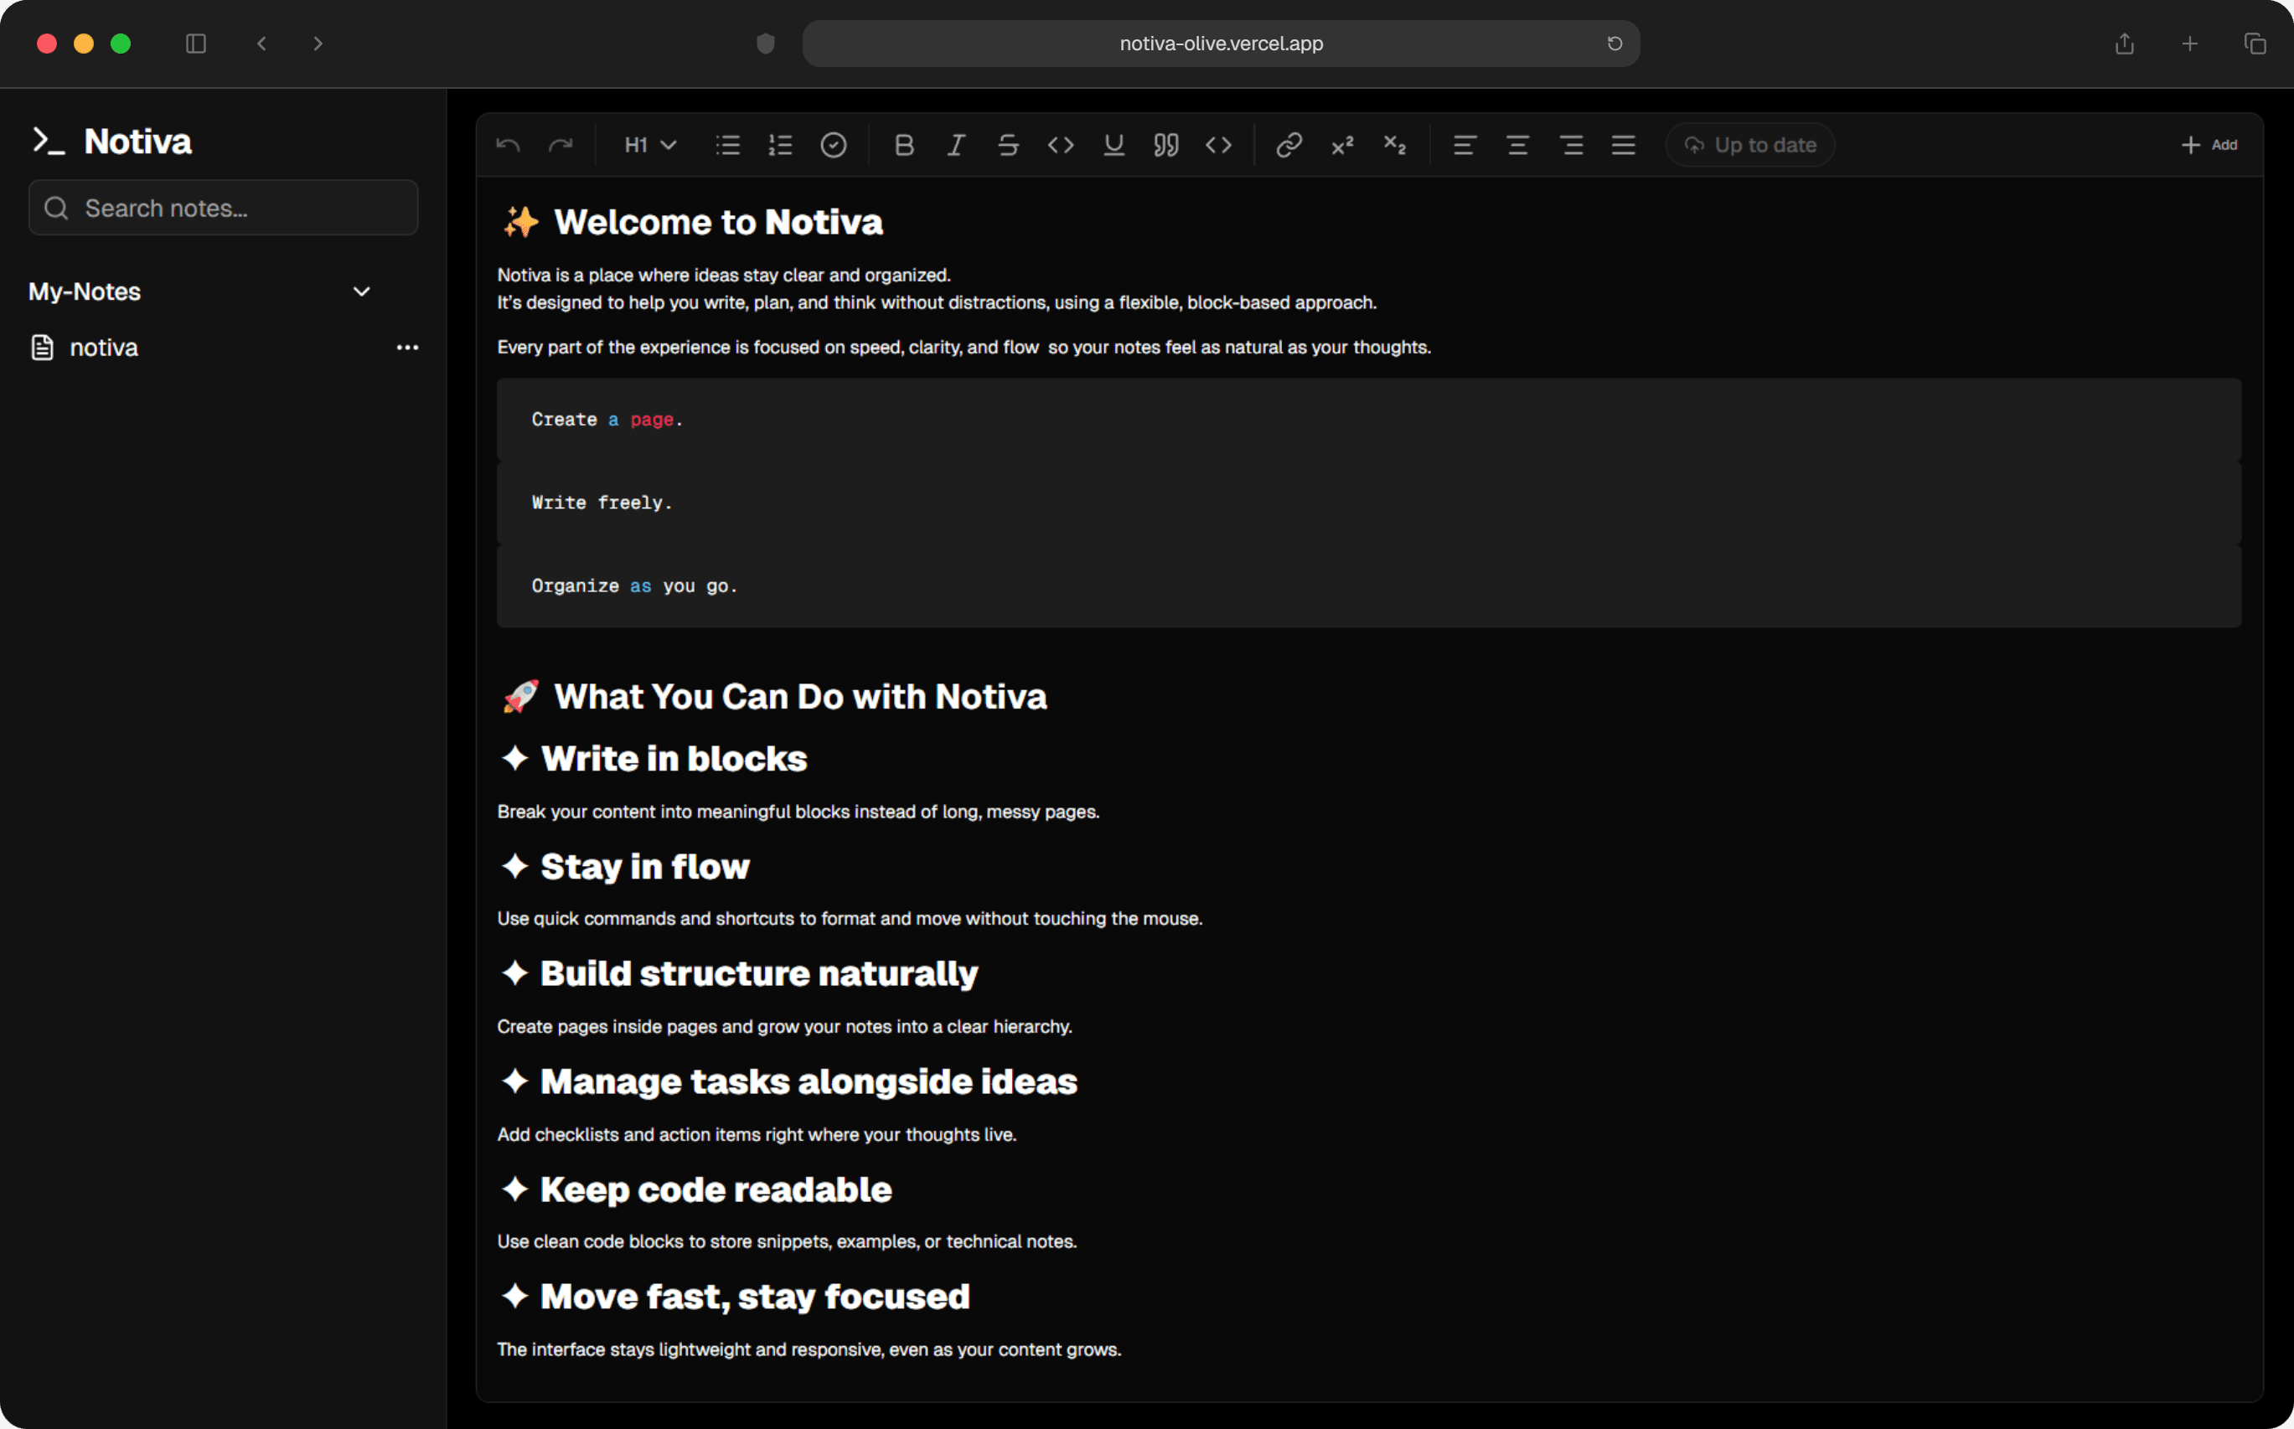Go back in browser history
Screen dimensions: 2294x1429
point(261,44)
